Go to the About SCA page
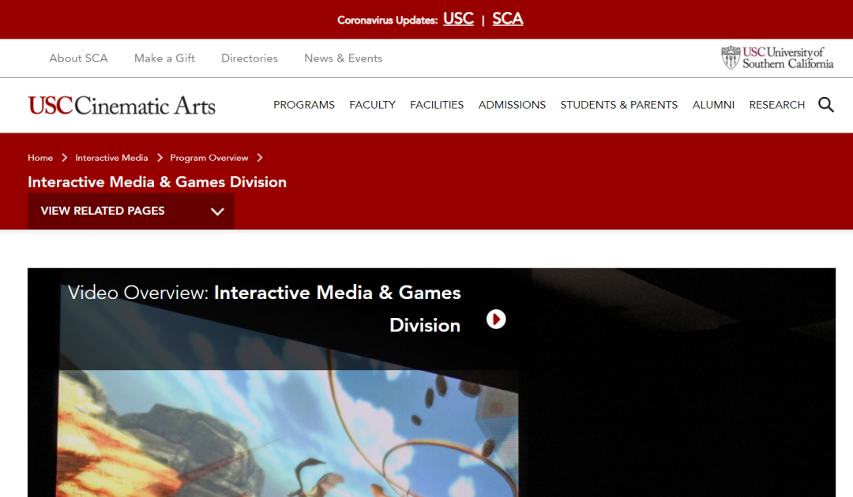This screenshot has height=497, width=853. tap(78, 58)
